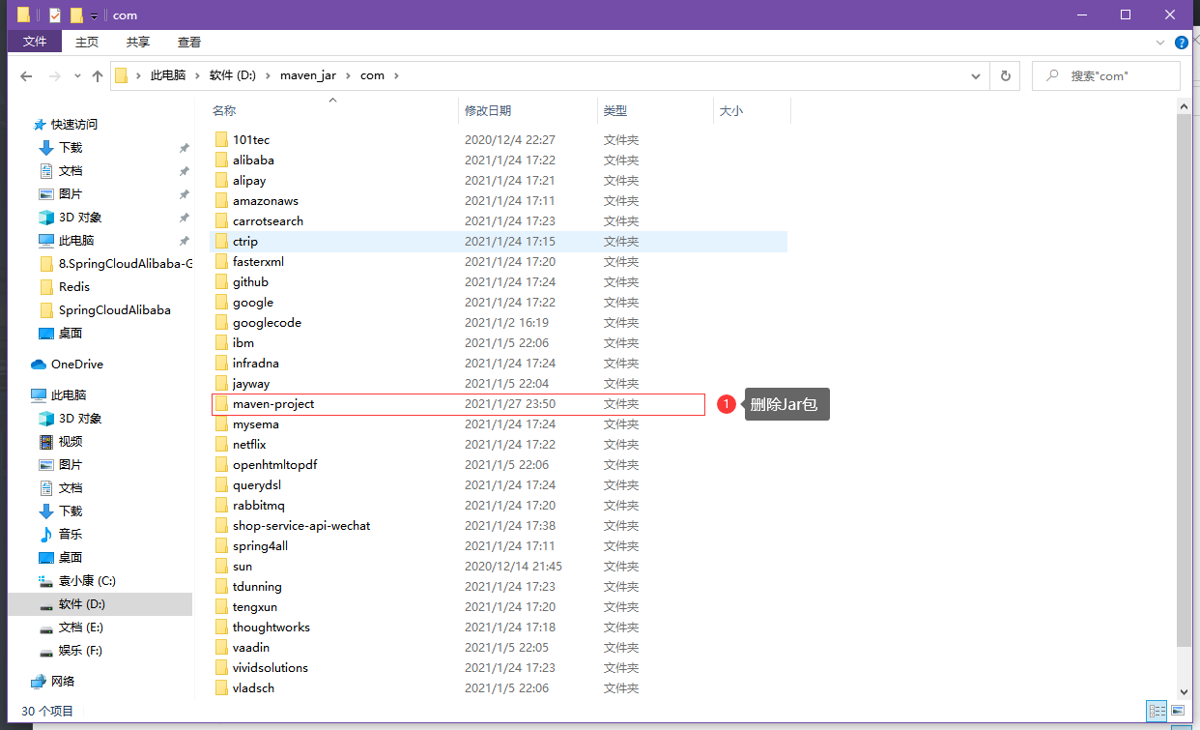Viewport: 1200px width, 730px height.
Task: Open the blue help icon
Action: [1182, 43]
